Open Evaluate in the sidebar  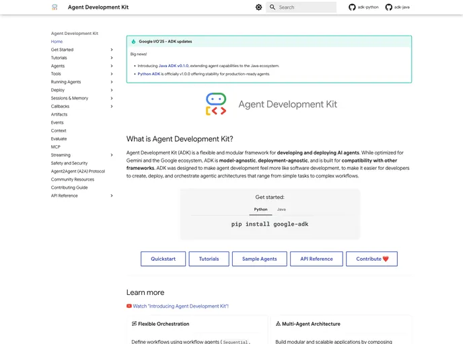(59, 138)
